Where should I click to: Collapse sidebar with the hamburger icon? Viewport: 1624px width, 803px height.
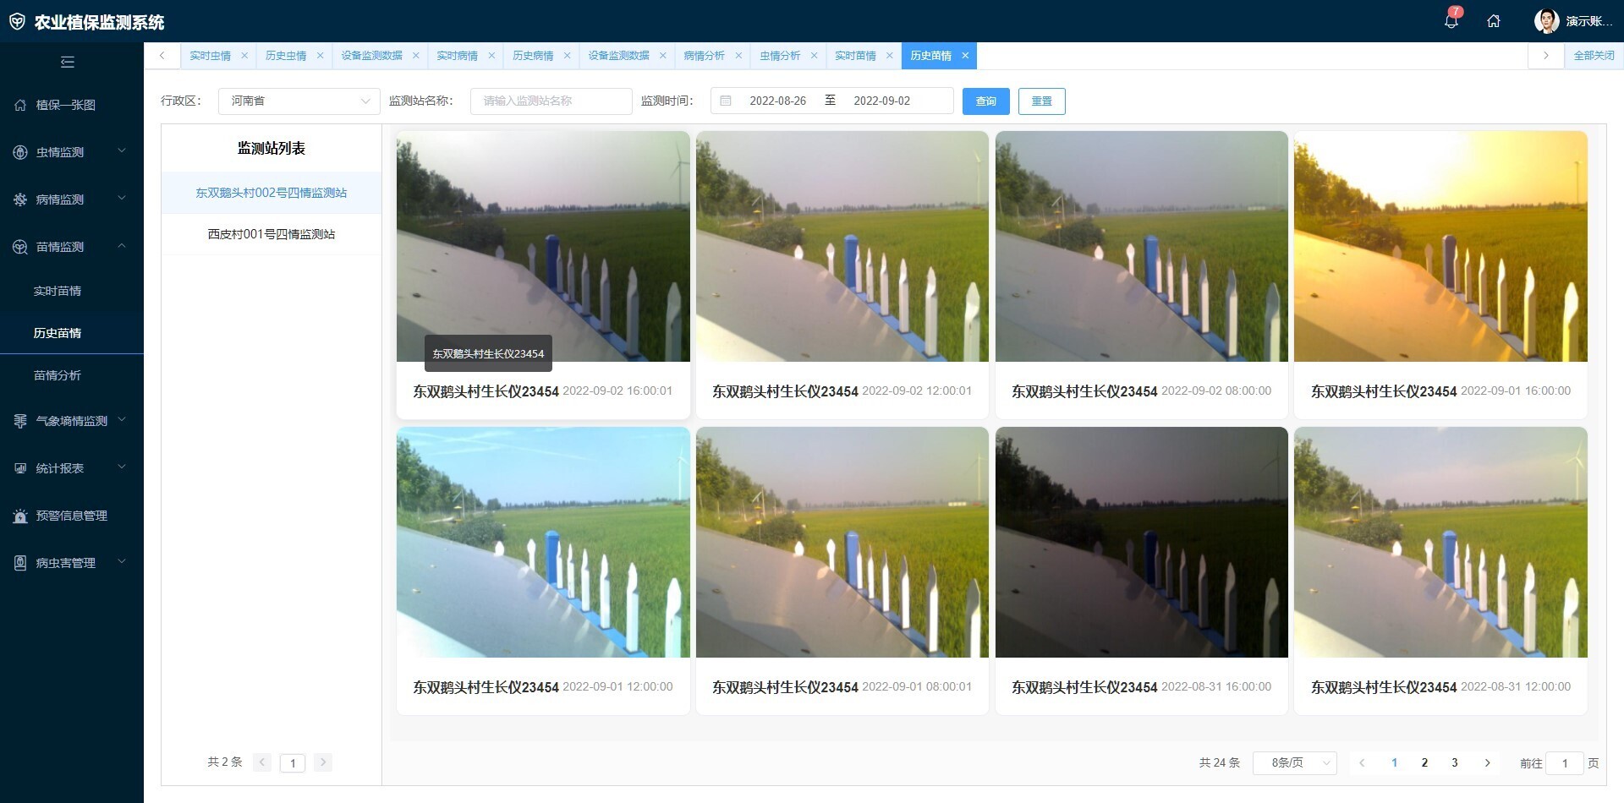click(x=68, y=62)
